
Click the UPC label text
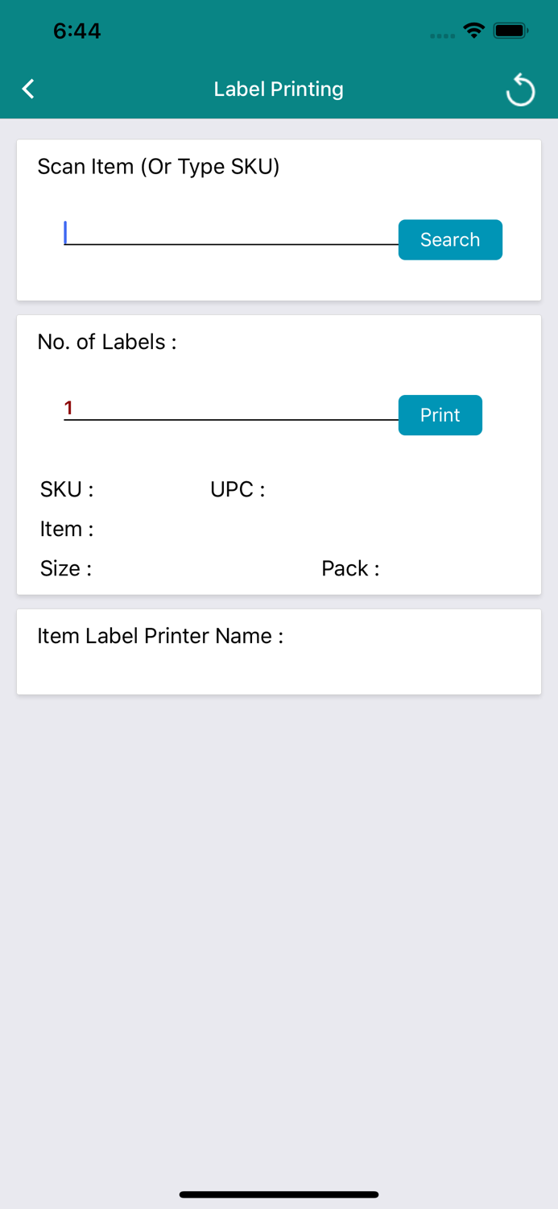pos(237,489)
